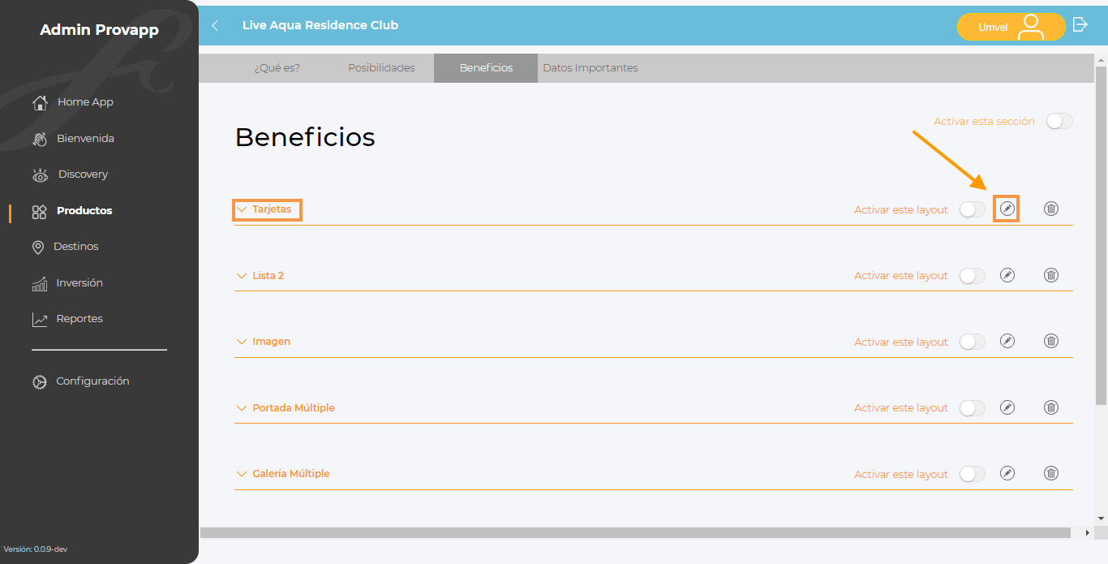Open Configuración menu label
Viewport: 1108px width, 564px height.
click(x=92, y=381)
